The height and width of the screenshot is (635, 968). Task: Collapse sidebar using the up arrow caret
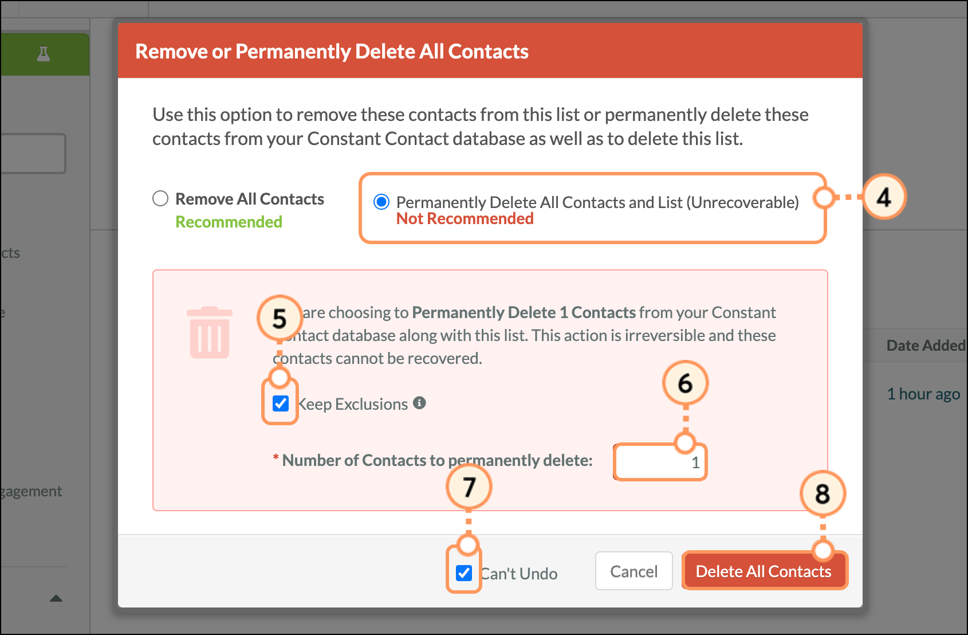56,598
